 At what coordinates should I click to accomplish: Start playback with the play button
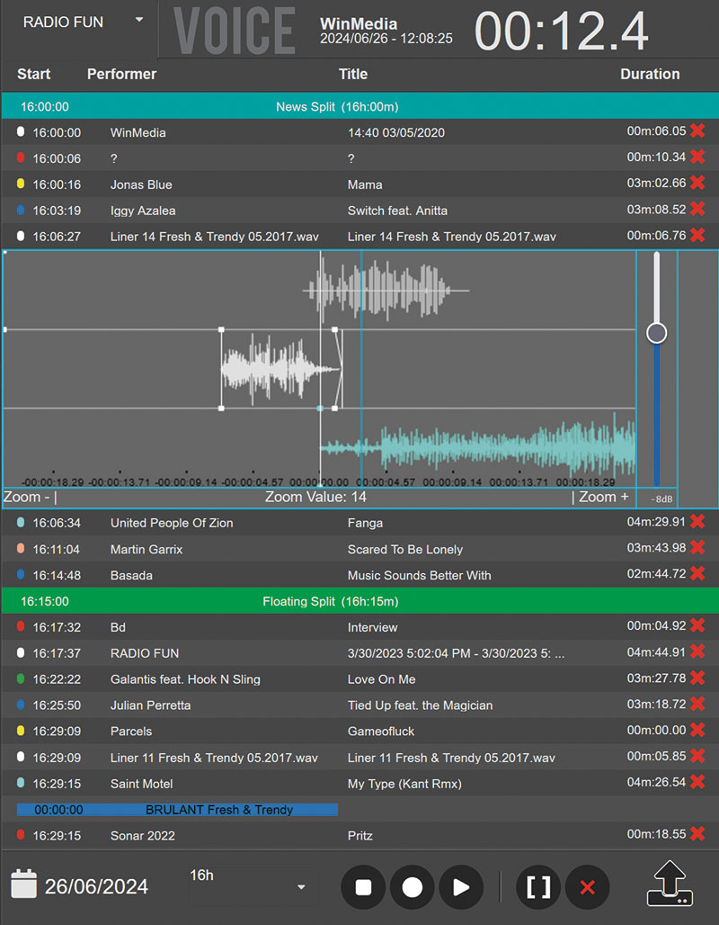tap(460, 887)
